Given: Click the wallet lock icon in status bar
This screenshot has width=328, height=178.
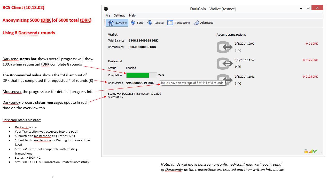Looking at the screenshot, I should pyautogui.click(x=306, y=151).
